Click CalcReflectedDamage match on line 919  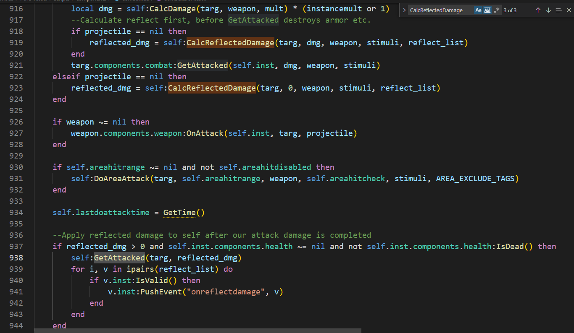[230, 42]
